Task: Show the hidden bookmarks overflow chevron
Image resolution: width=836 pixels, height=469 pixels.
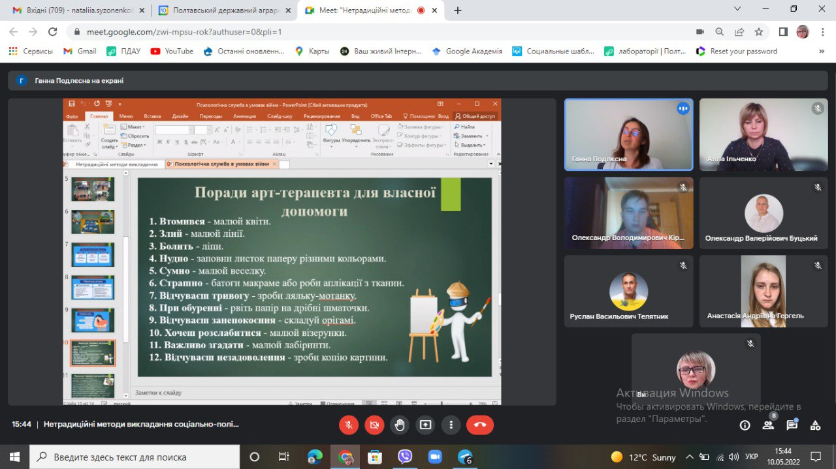Action: pos(822,51)
